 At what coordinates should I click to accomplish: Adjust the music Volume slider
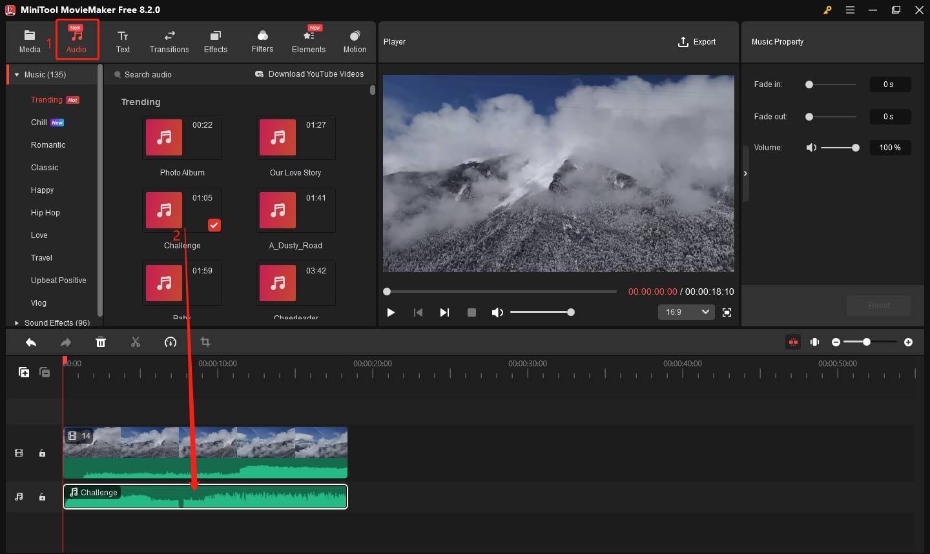840,148
